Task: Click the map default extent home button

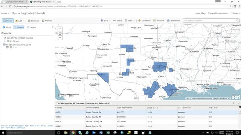Action: coord(60,33)
